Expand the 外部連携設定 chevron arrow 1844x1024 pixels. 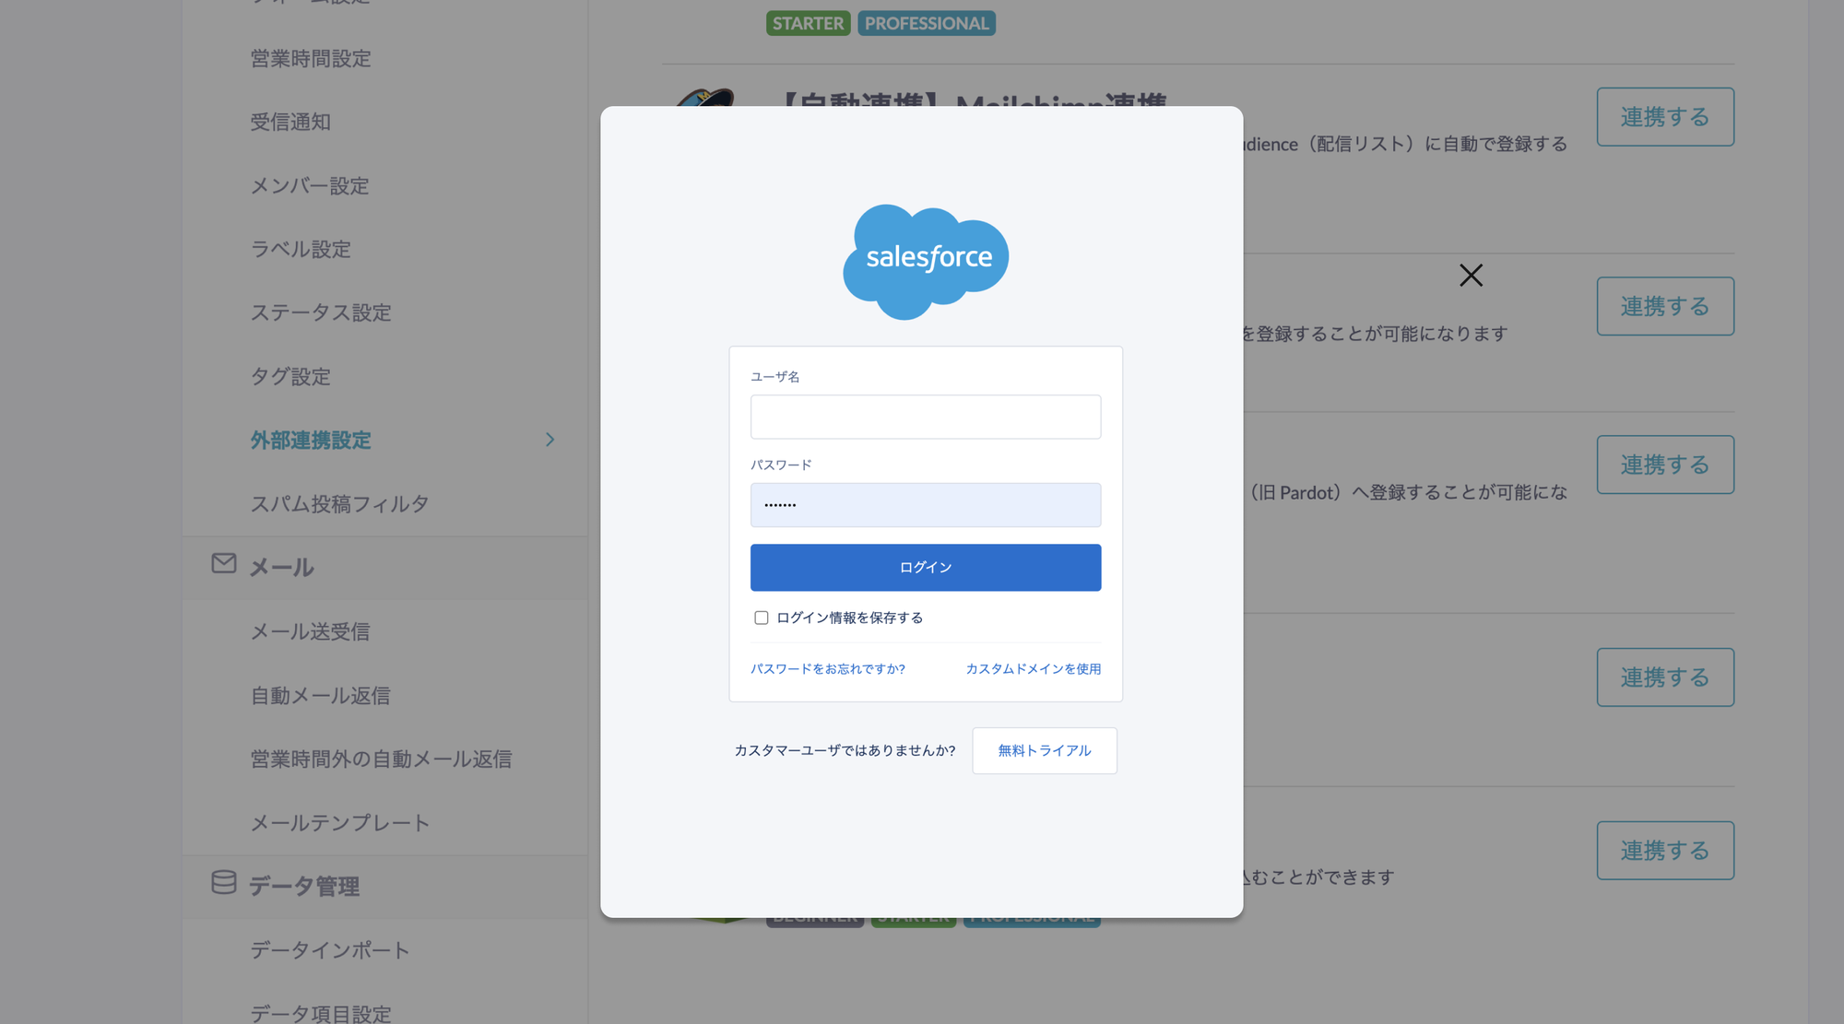550,440
